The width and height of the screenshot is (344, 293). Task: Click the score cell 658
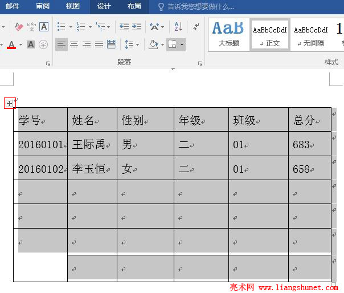click(310, 168)
